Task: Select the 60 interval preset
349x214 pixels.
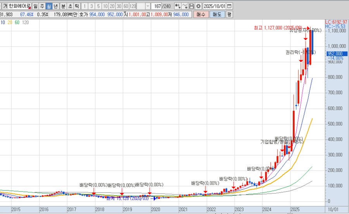Action: click(x=126, y=6)
